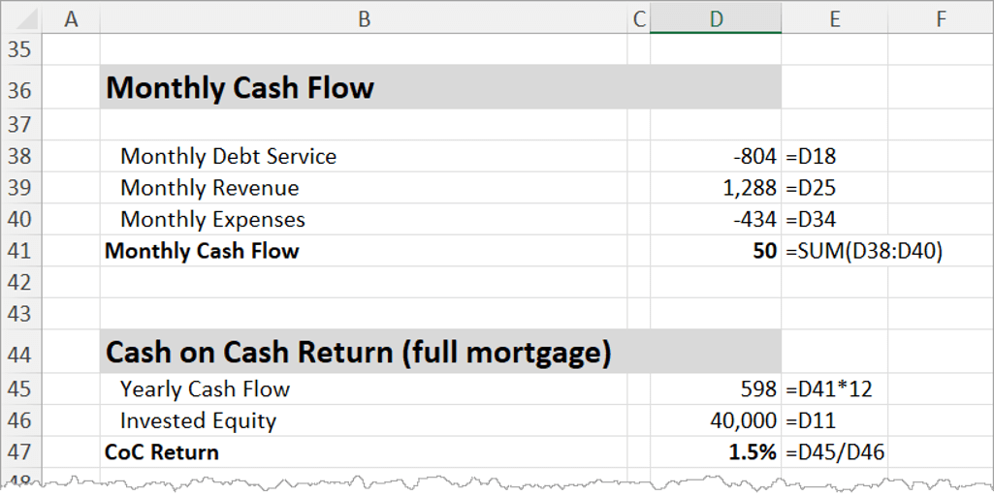Image resolution: width=994 pixels, height=496 pixels.
Task: Select the Cash on Cash Return heading
Action: pos(358,352)
